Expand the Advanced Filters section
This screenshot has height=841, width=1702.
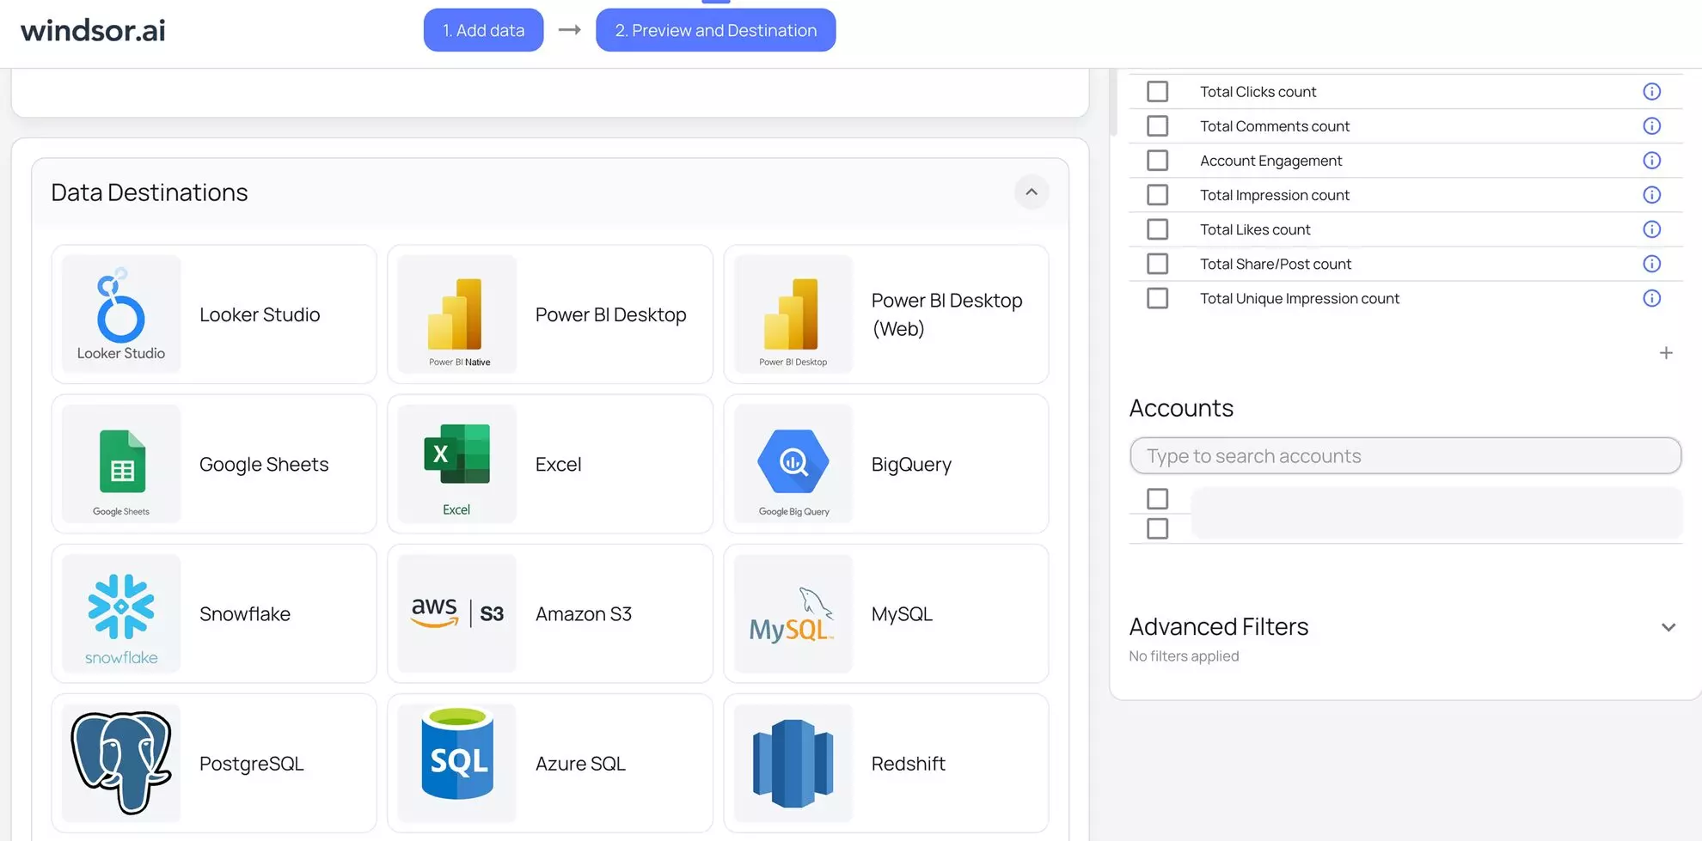point(1668,628)
